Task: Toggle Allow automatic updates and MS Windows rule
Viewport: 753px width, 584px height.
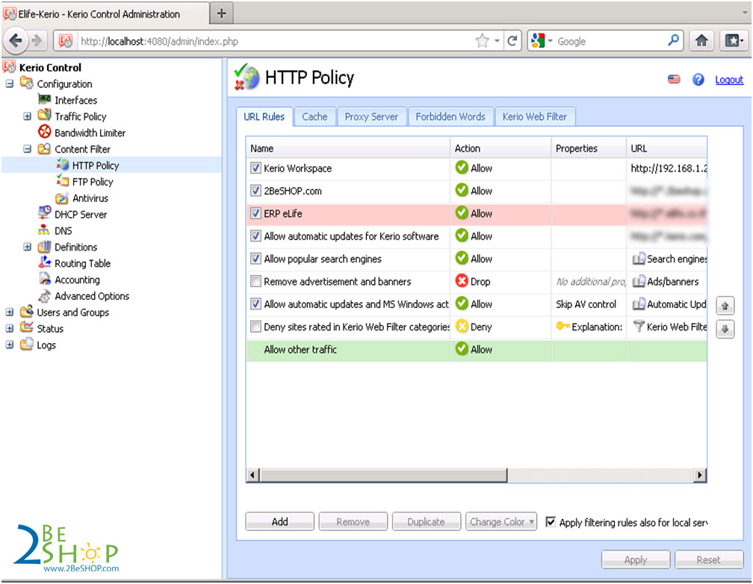Action: coord(256,304)
